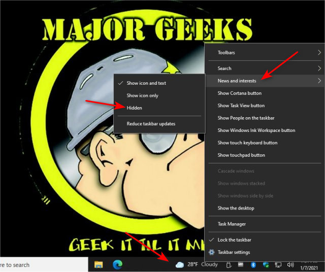The width and height of the screenshot is (325, 272).
Task: Click the 'Search' menu label
Action: (x=224, y=69)
